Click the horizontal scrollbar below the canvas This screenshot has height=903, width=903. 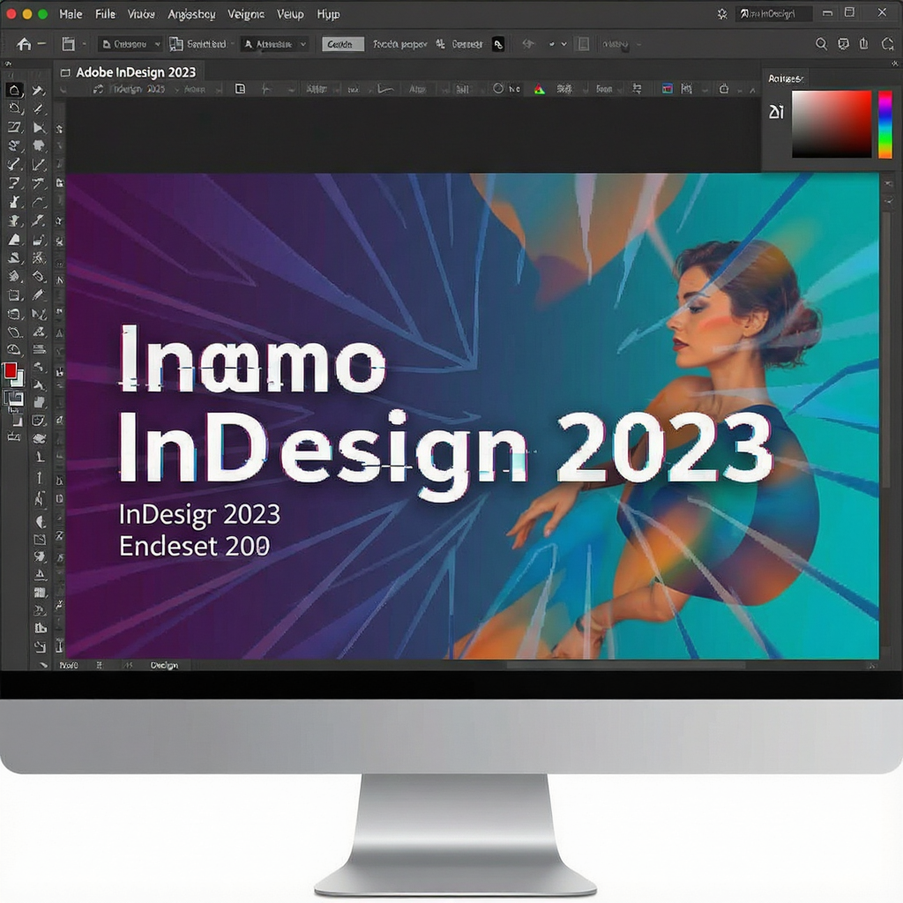625,666
